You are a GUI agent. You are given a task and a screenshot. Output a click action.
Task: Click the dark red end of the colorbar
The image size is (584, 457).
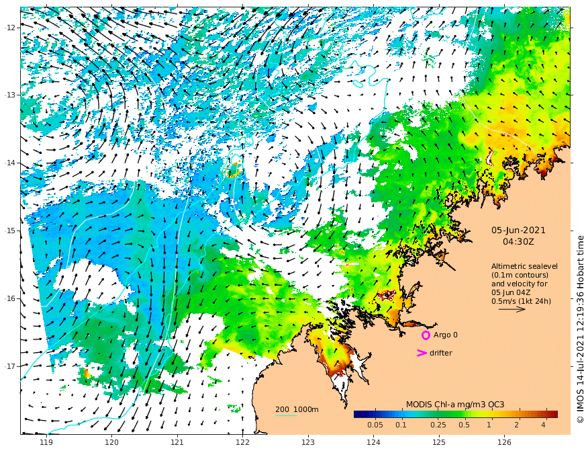(553, 414)
